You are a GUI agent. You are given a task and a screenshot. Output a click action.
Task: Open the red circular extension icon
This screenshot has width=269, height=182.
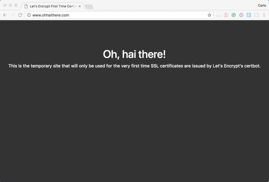pyautogui.click(x=226, y=15)
